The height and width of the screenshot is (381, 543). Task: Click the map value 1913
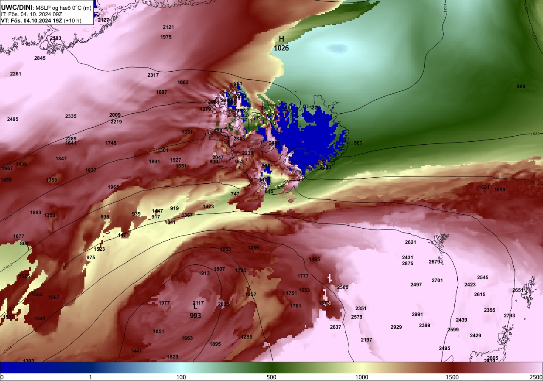pyautogui.click(x=204, y=273)
